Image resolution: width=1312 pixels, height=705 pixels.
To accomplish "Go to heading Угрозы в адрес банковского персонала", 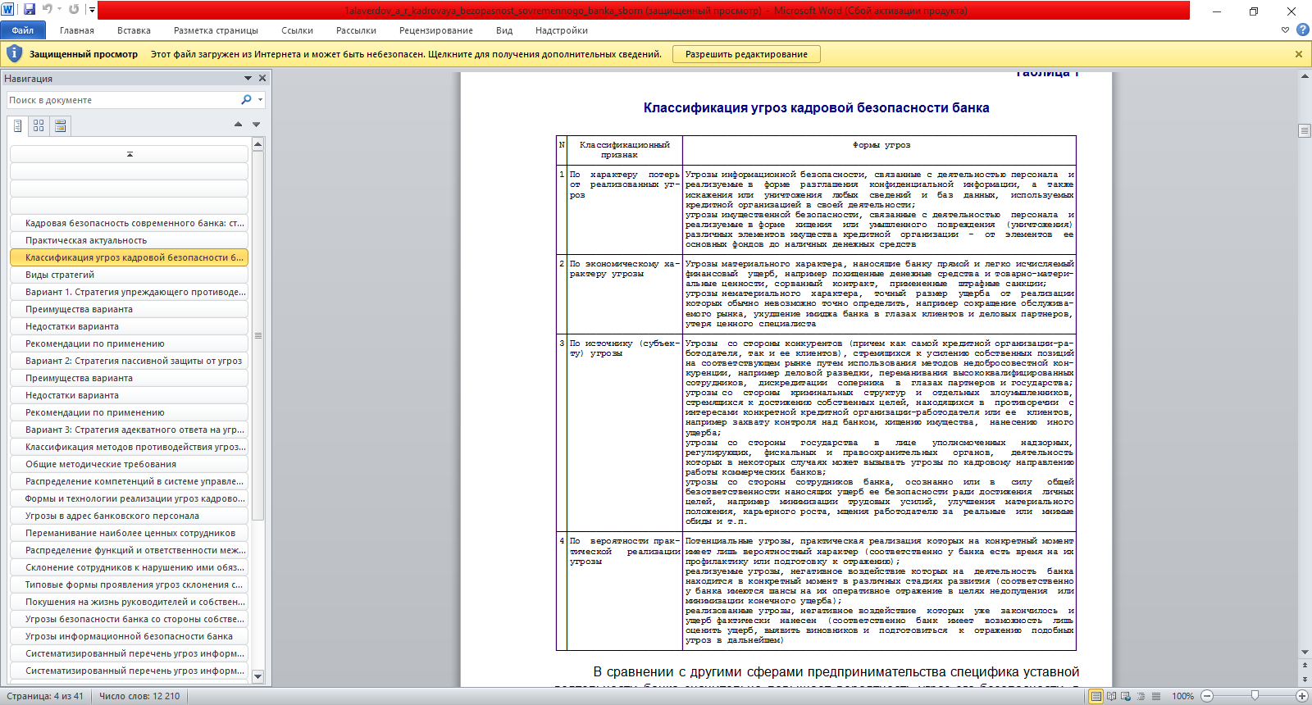I will pyautogui.click(x=129, y=516).
